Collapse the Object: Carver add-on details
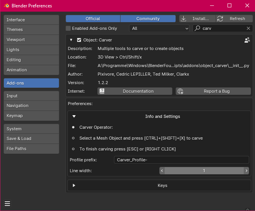The height and width of the screenshot is (211, 255). point(71,40)
